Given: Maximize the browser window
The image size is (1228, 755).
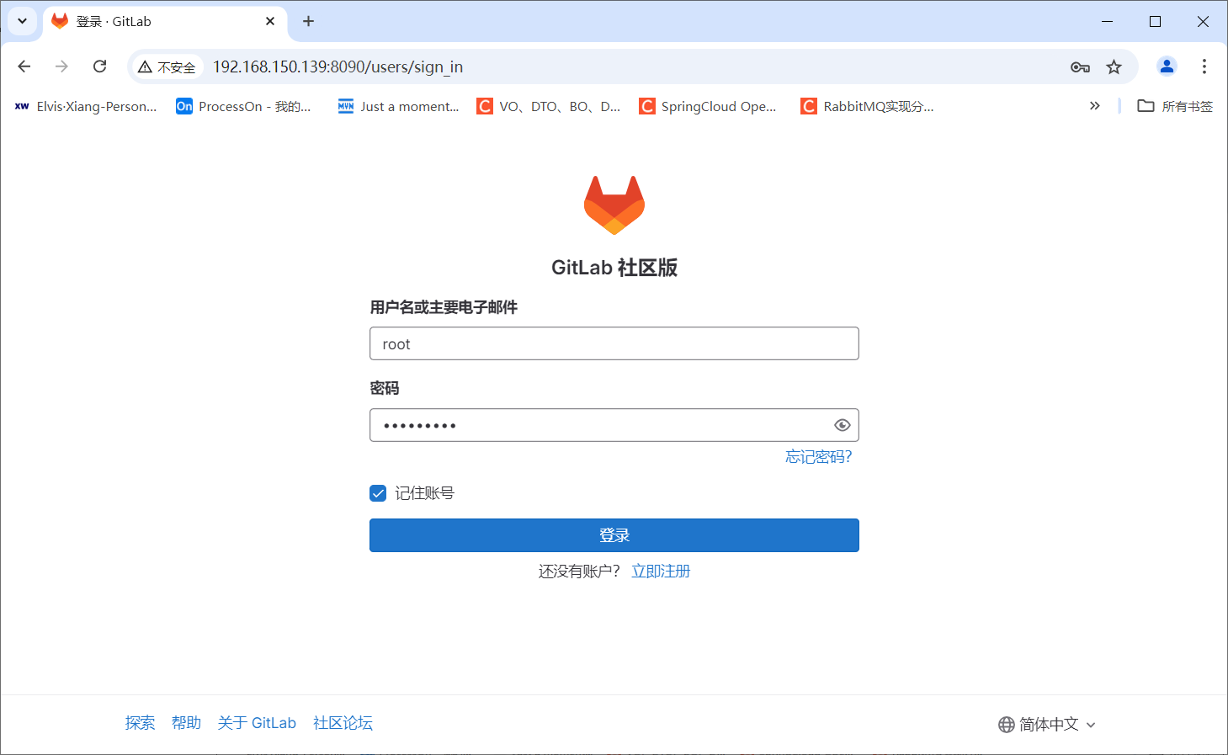Looking at the screenshot, I should click(1155, 21).
